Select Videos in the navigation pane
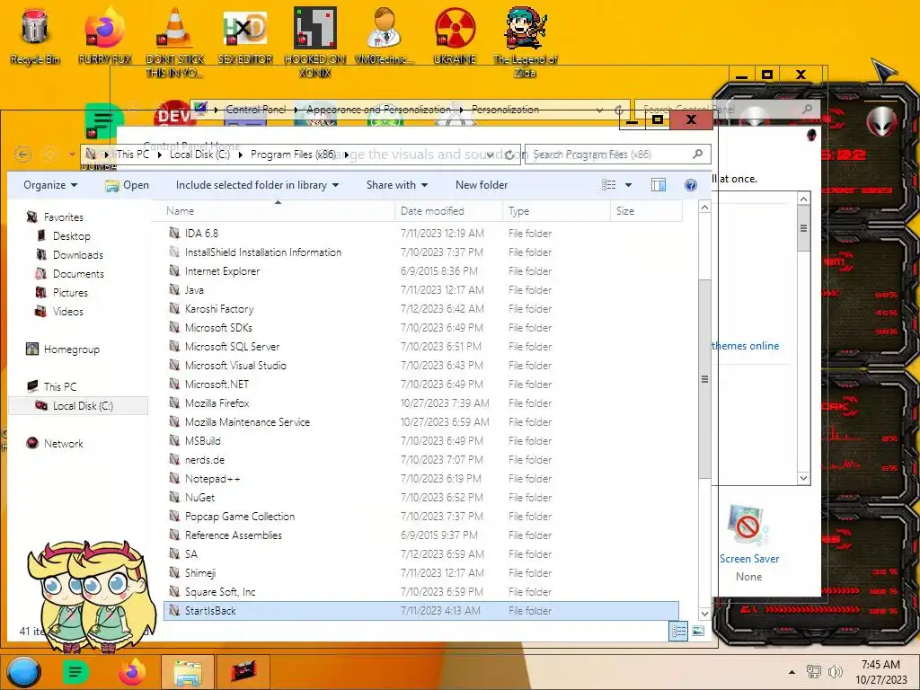 click(x=67, y=311)
